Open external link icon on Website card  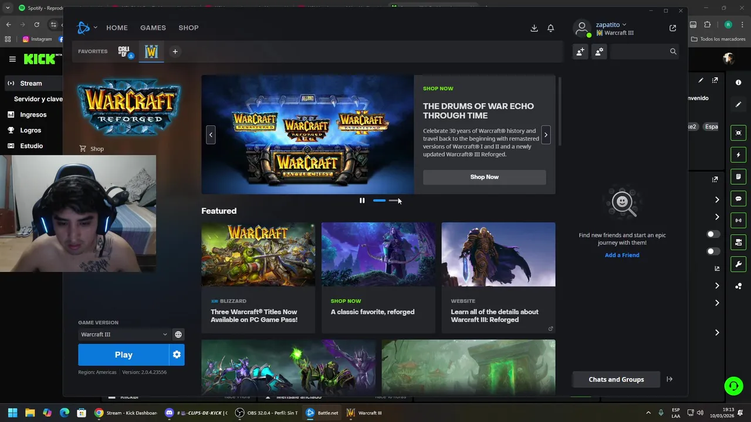coord(550,329)
